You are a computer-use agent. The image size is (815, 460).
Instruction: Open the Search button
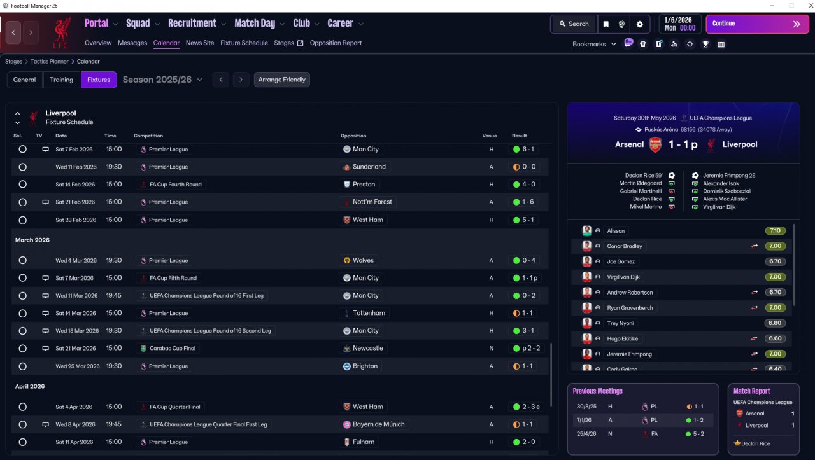[574, 24]
